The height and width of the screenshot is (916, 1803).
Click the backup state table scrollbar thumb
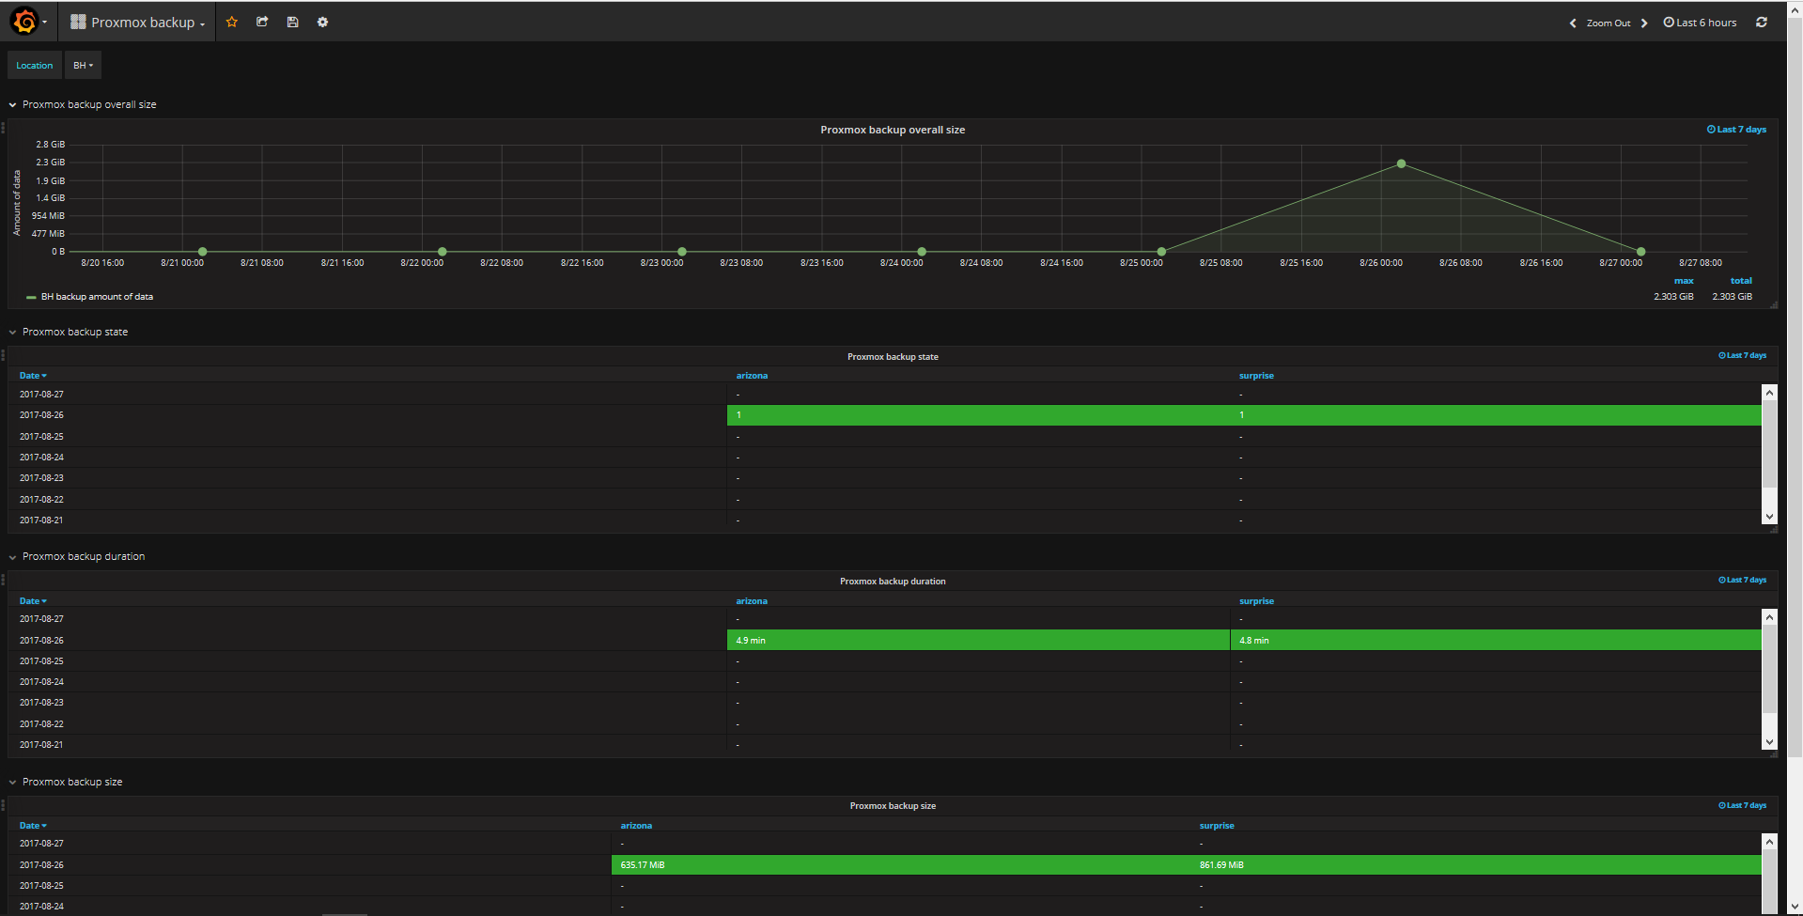point(1769,444)
